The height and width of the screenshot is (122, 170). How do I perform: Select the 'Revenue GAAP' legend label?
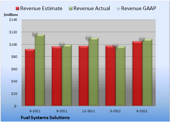[138, 8]
